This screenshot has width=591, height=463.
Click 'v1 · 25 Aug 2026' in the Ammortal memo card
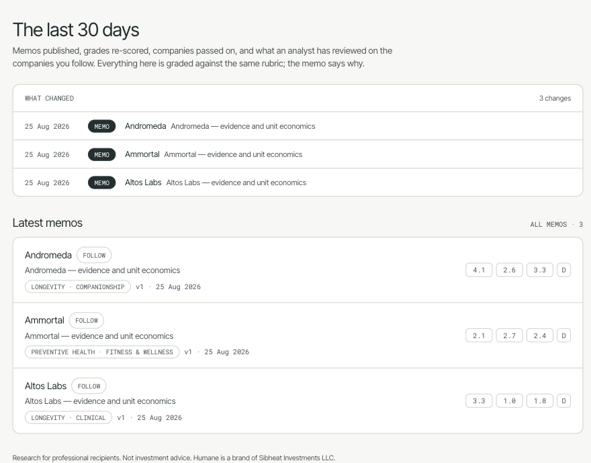point(216,352)
